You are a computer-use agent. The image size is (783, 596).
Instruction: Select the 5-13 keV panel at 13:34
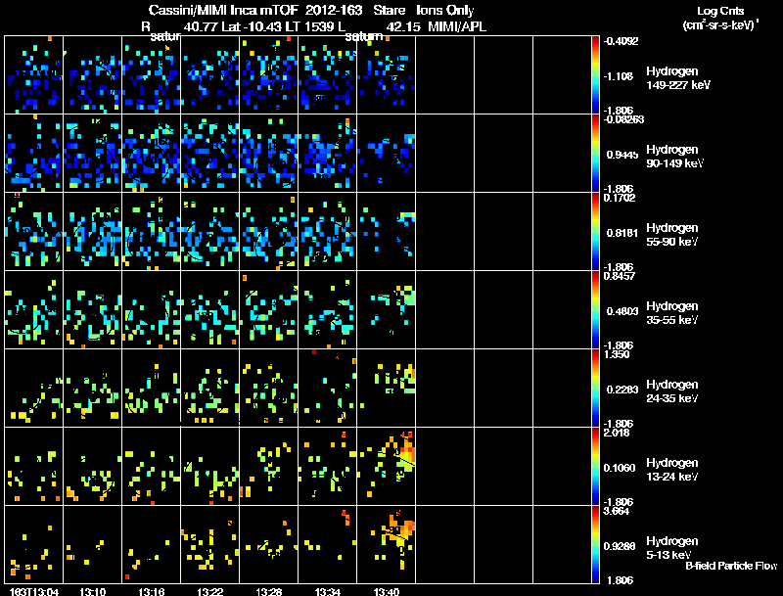click(x=328, y=544)
